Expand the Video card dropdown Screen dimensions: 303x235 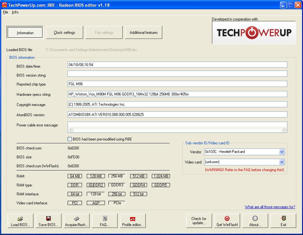(x=282, y=162)
